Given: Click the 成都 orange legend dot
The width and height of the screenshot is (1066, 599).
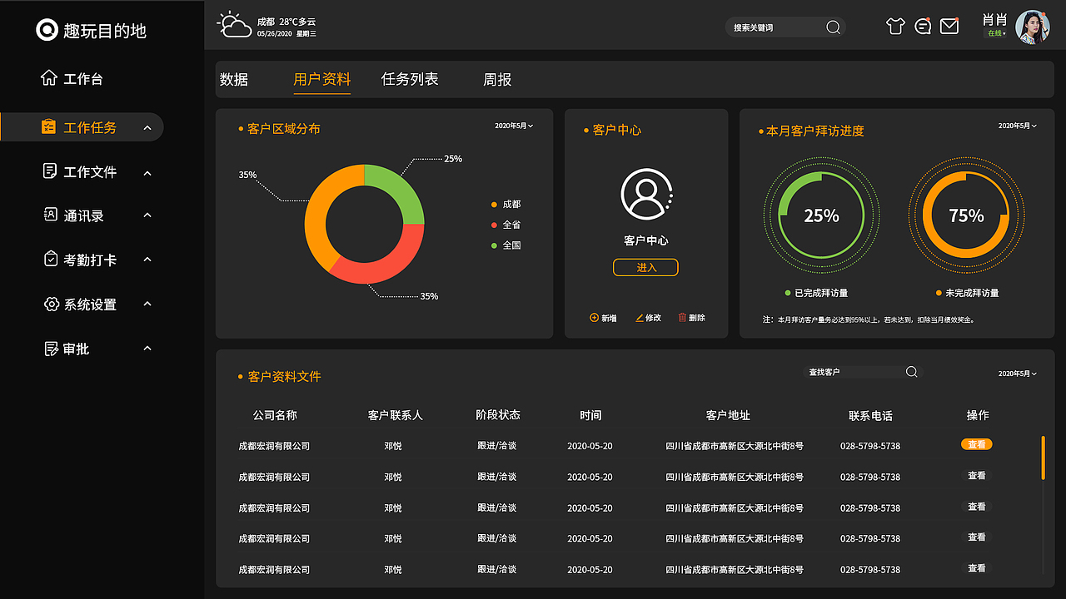Looking at the screenshot, I should pos(494,205).
